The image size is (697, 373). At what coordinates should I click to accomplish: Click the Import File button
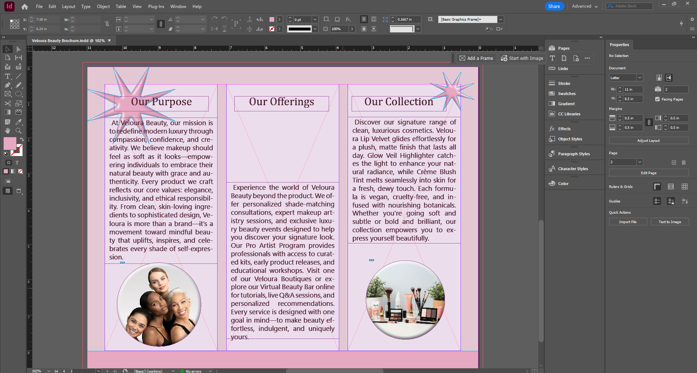[x=628, y=222]
